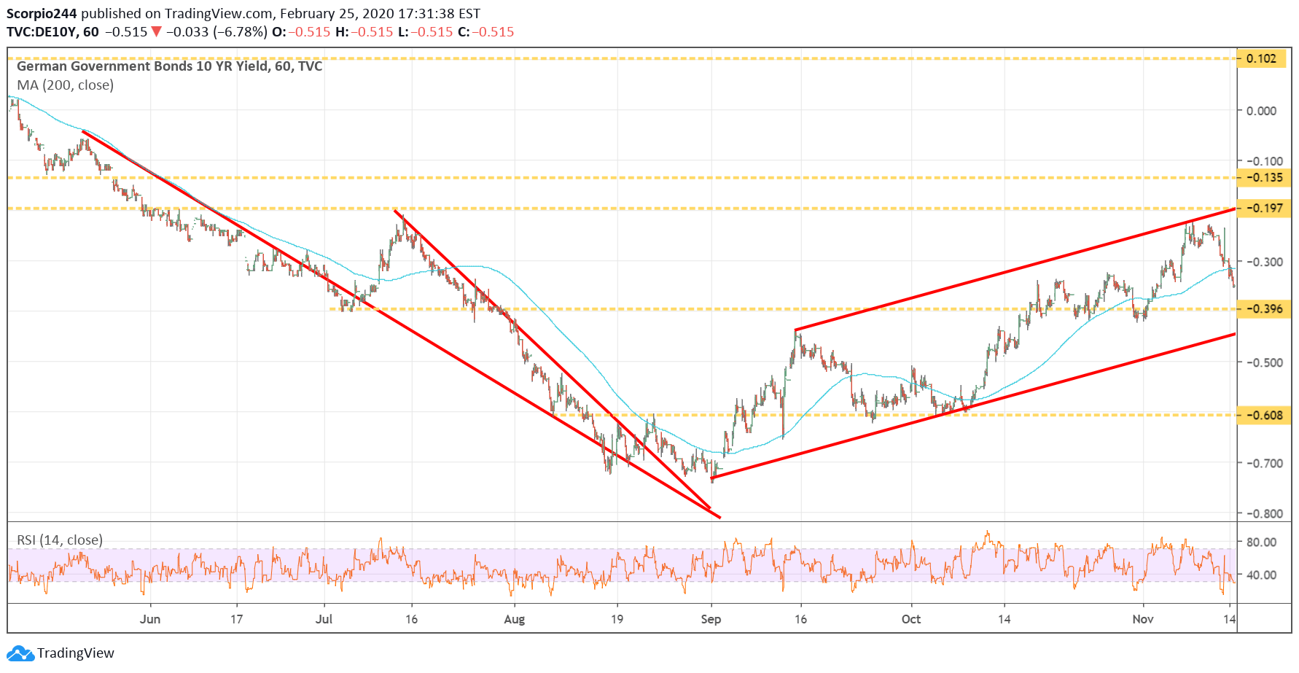Click the C: -0.515 close value
This screenshot has width=1299, height=673.
486,32
